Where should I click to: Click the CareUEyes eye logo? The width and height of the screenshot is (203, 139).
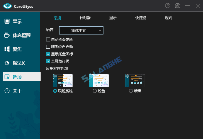click(x=8, y=6)
